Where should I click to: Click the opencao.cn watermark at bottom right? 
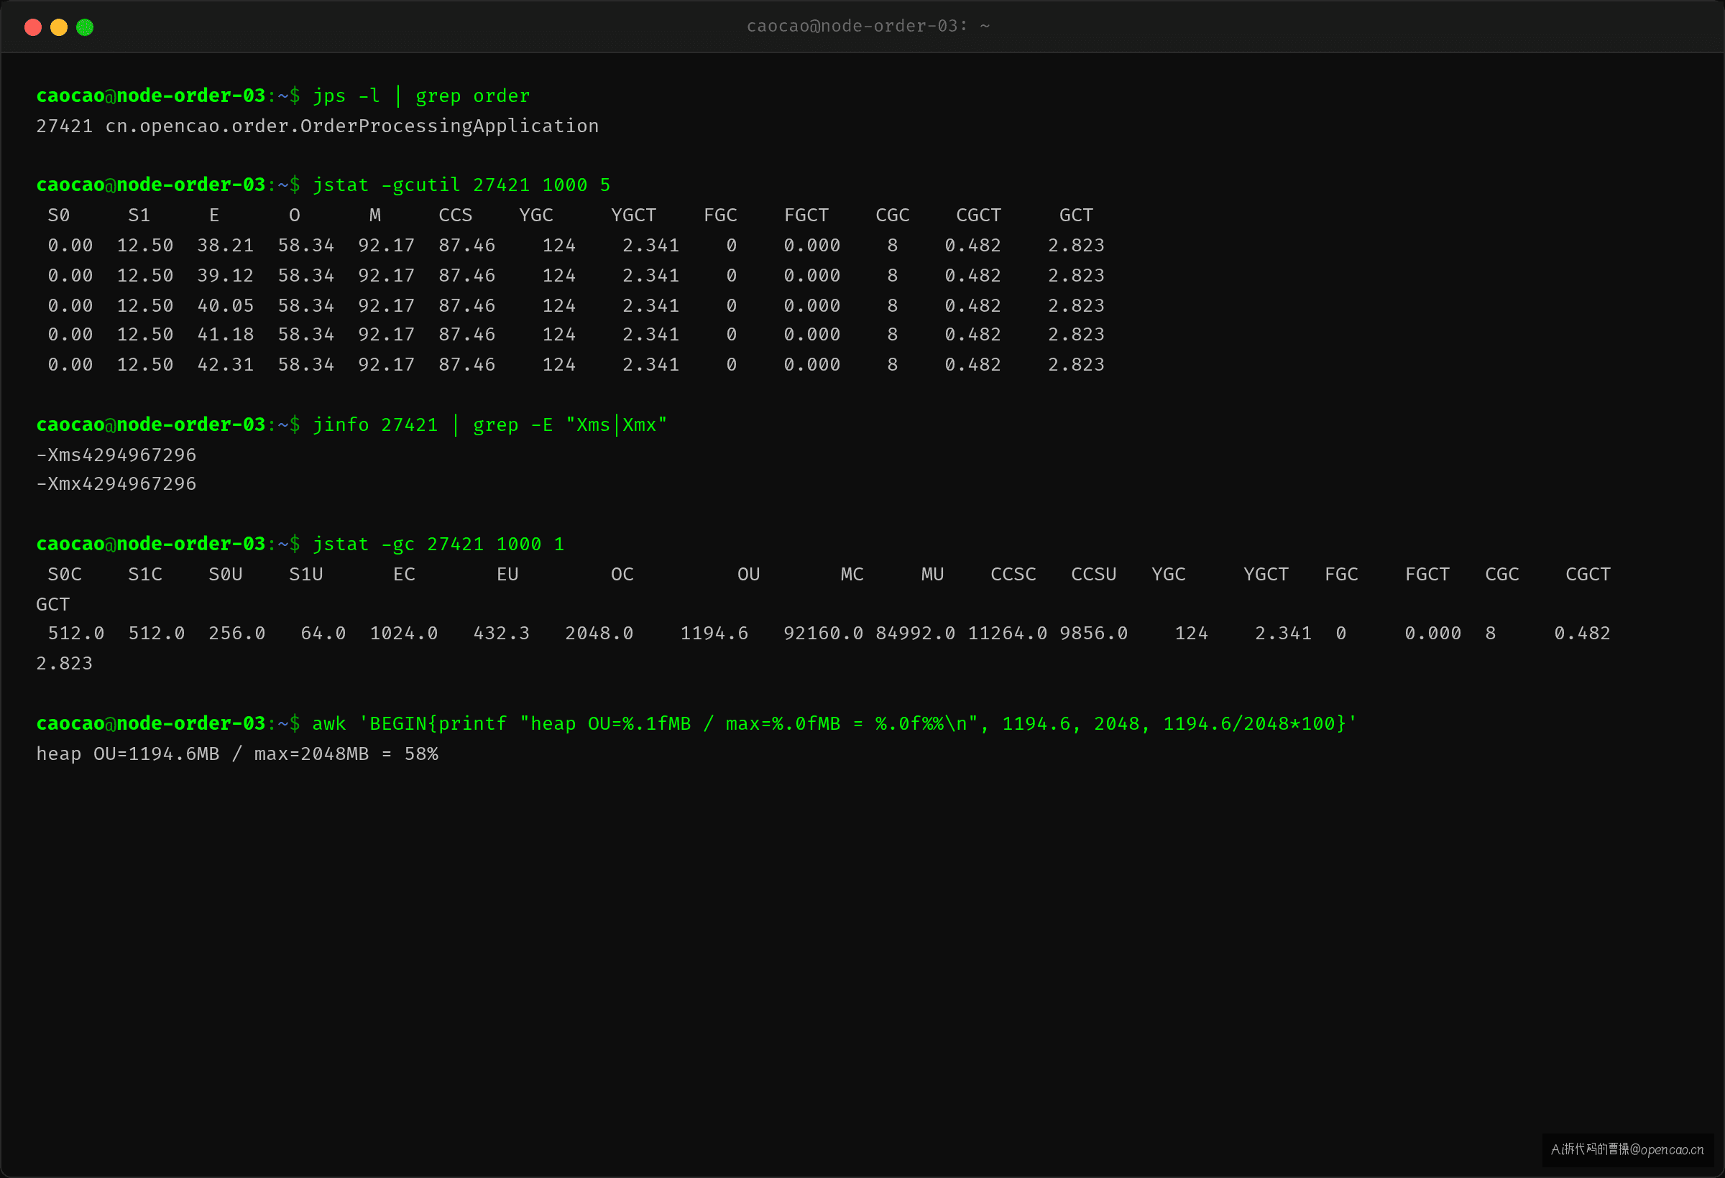(x=1627, y=1149)
